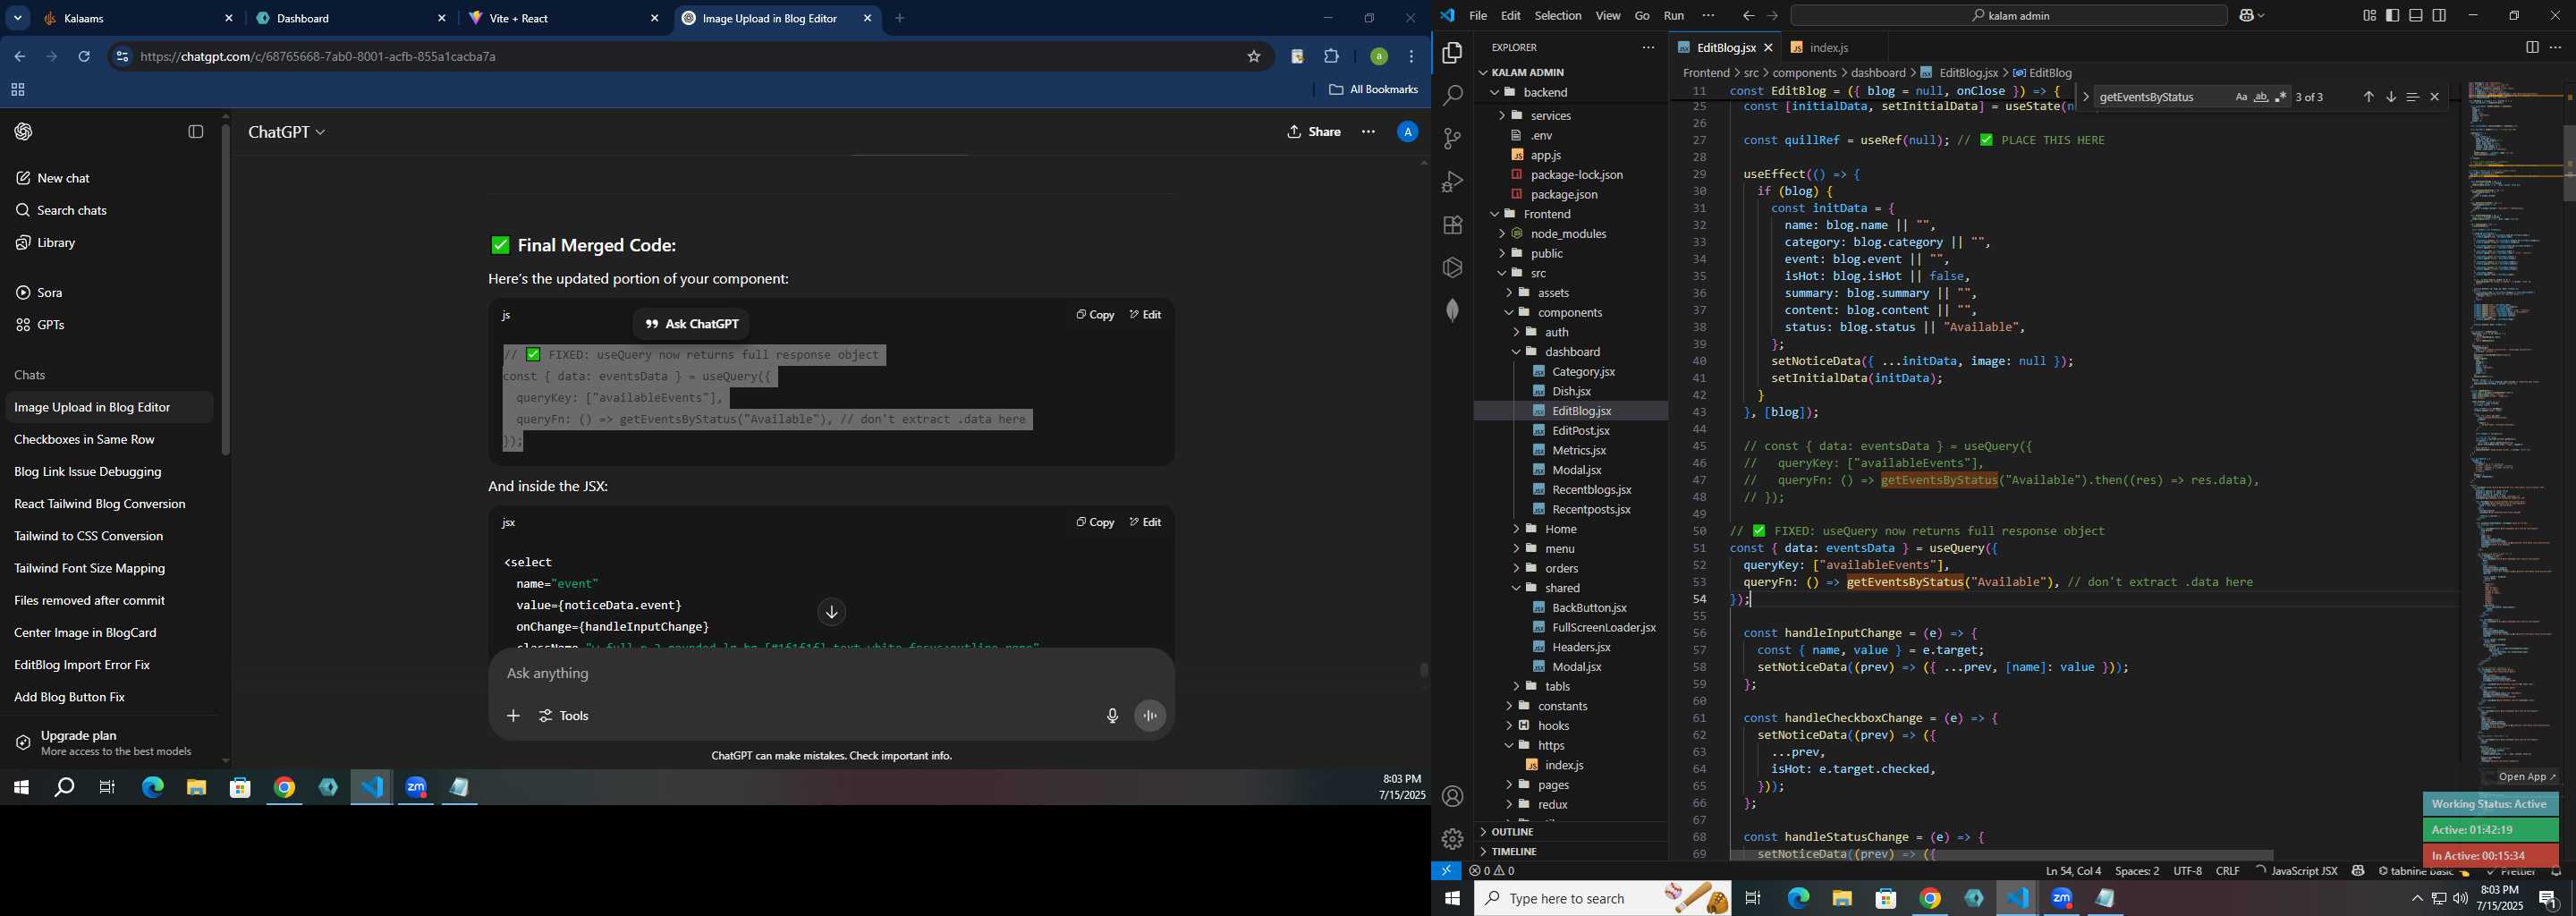The height and width of the screenshot is (916, 2576).
Task: Open ChatGPT conversation options three dots
Action: coord(1368,132)
